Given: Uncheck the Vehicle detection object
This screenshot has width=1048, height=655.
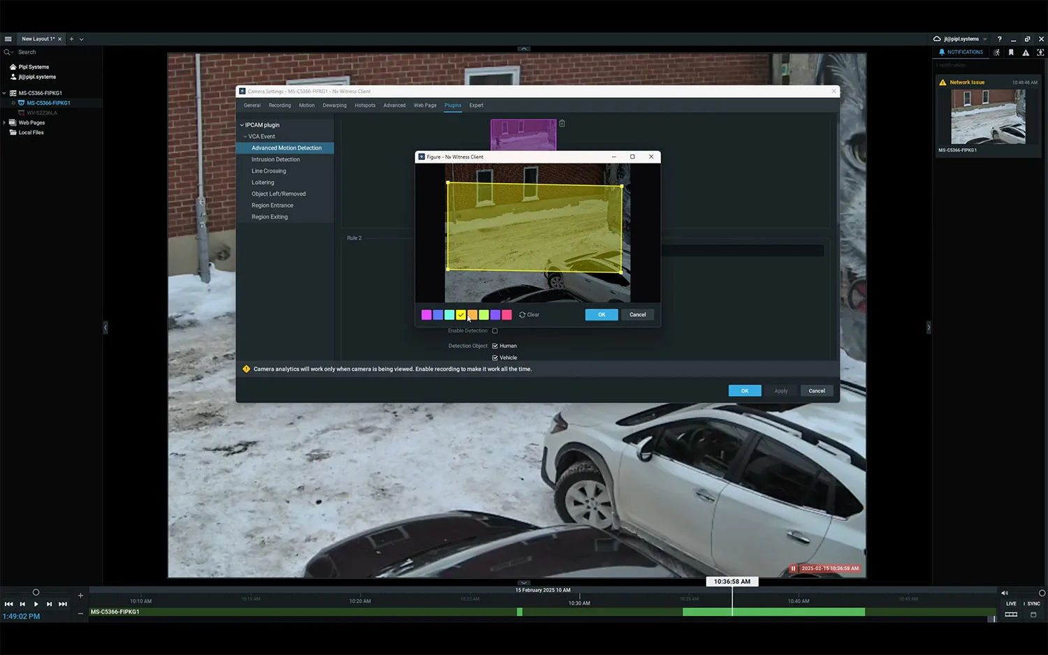Looking at the screenshot, I should point(495,358).
